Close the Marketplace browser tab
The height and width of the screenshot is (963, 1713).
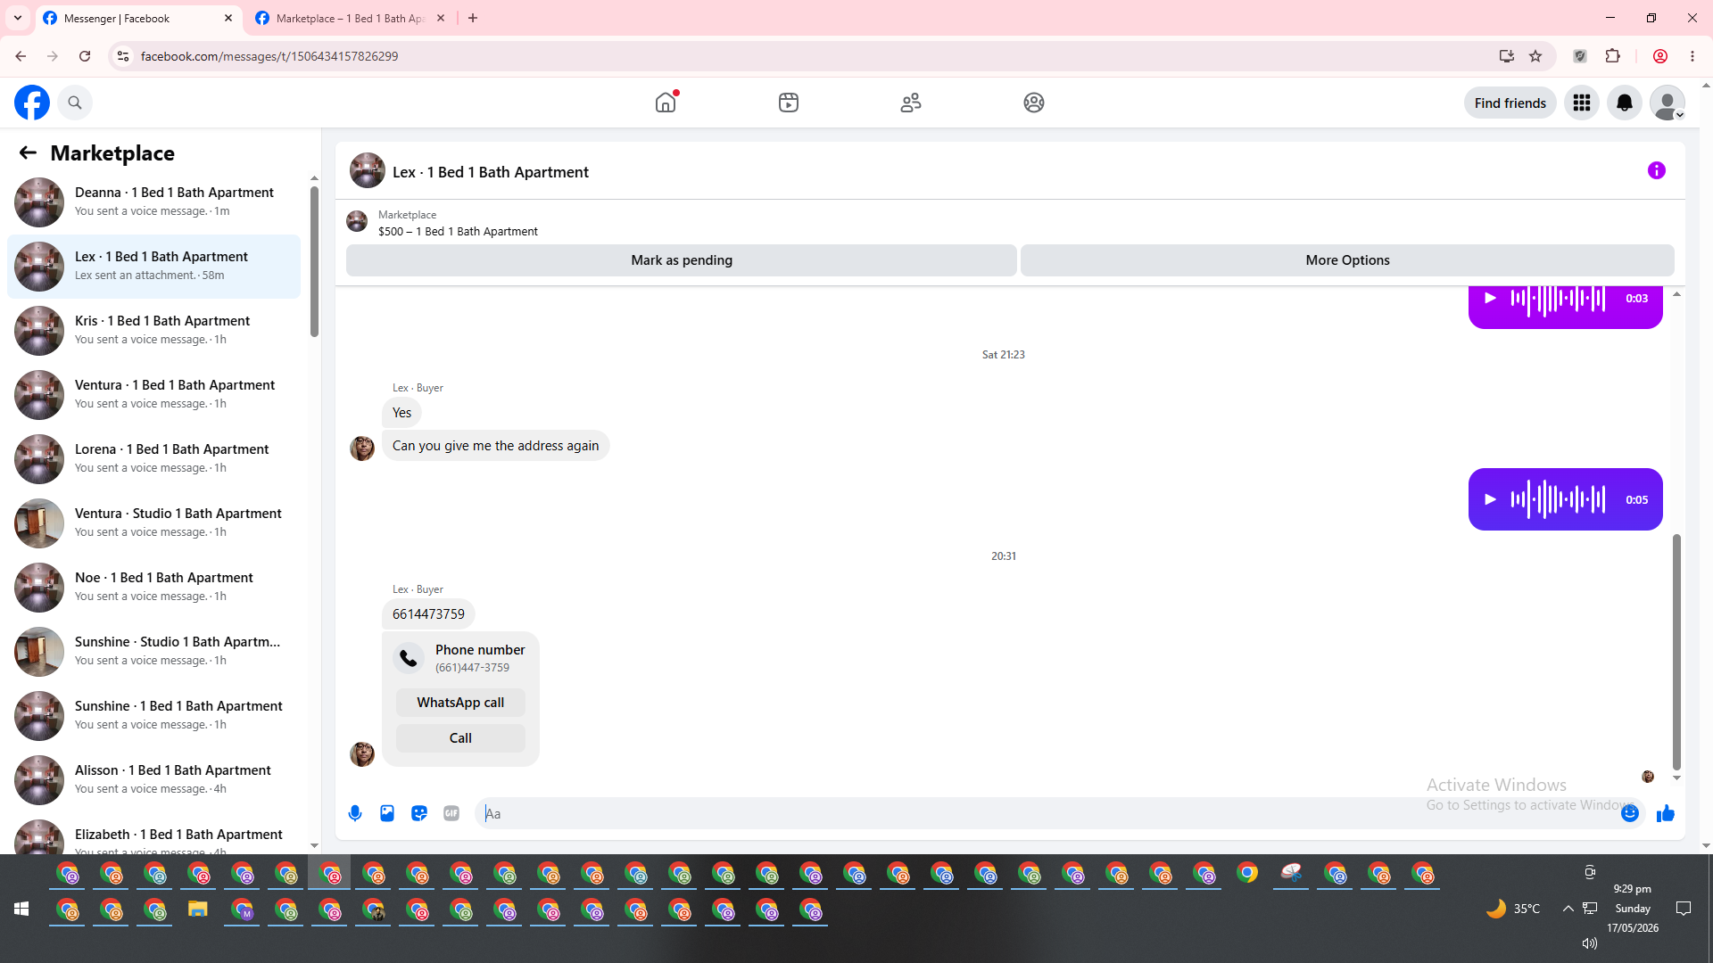point(441,18)
